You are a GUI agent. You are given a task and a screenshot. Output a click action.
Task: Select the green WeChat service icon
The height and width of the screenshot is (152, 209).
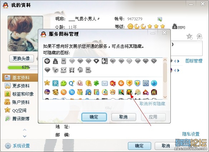coord(64,83)
